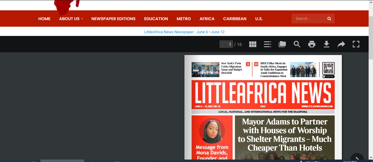This screenshot has height=162, width=373.
Task: Open the U.S. menu section
Action: (x=259, y=19)
